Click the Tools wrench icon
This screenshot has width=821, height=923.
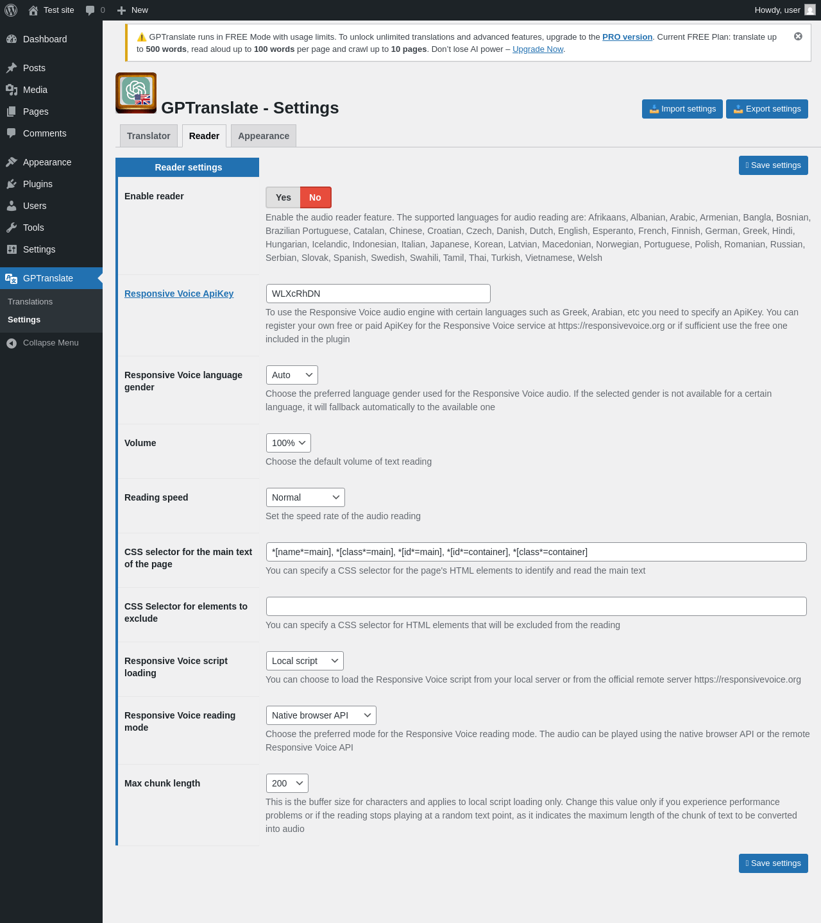pos(12,228)
